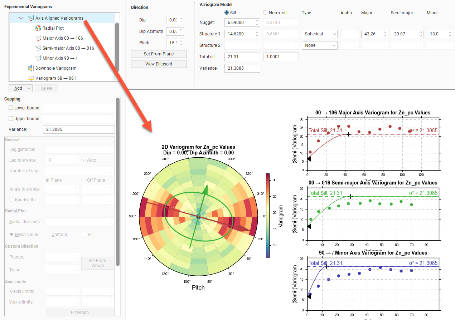Collapse the Axis Aligned Variograms tree node
455x320 pixels.
[x=21, y=18]
